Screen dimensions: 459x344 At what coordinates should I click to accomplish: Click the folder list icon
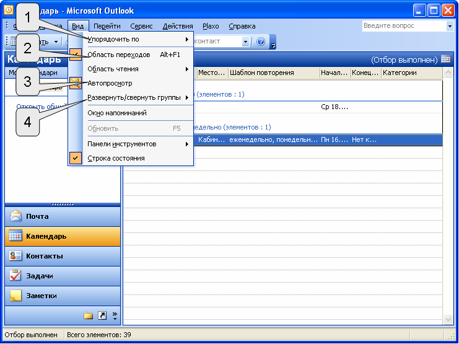click(88, 315)
